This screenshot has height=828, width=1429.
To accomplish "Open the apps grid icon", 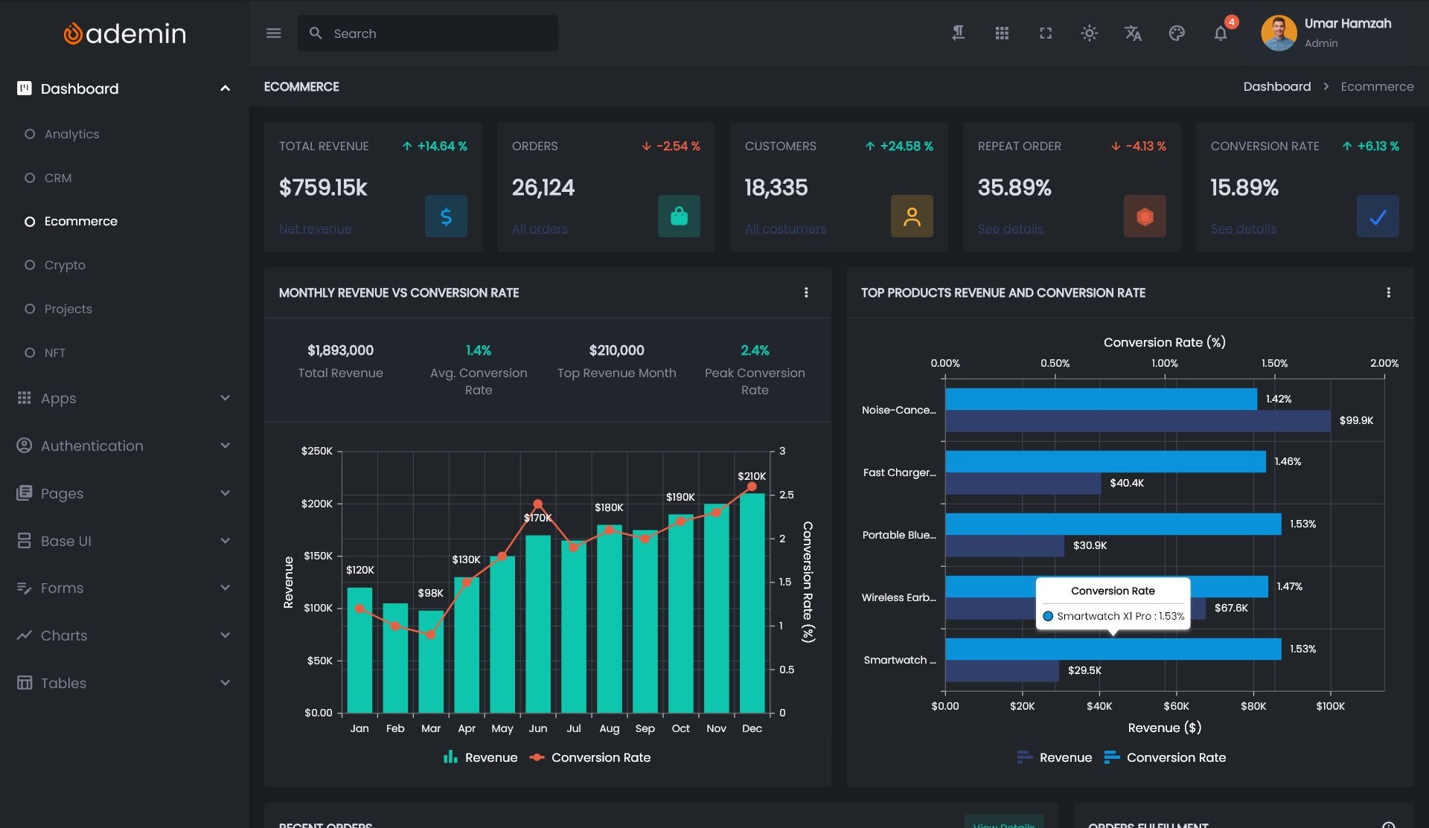I will (1002, 33).
